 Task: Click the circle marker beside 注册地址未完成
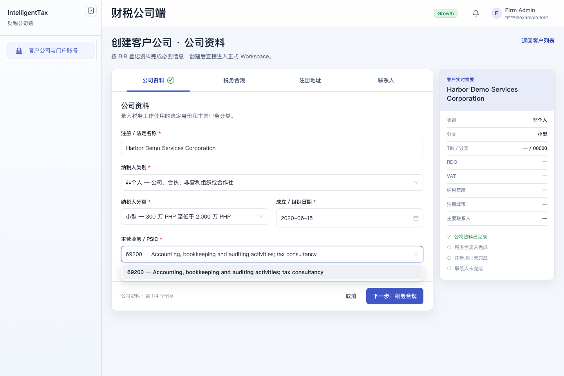[449, 258]
